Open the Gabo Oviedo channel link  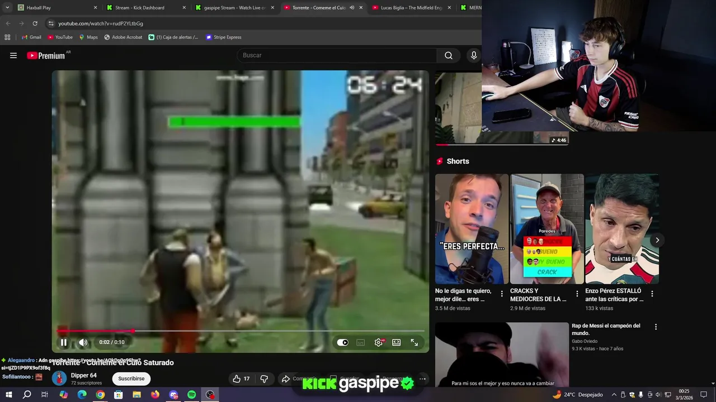pos(585,341)
